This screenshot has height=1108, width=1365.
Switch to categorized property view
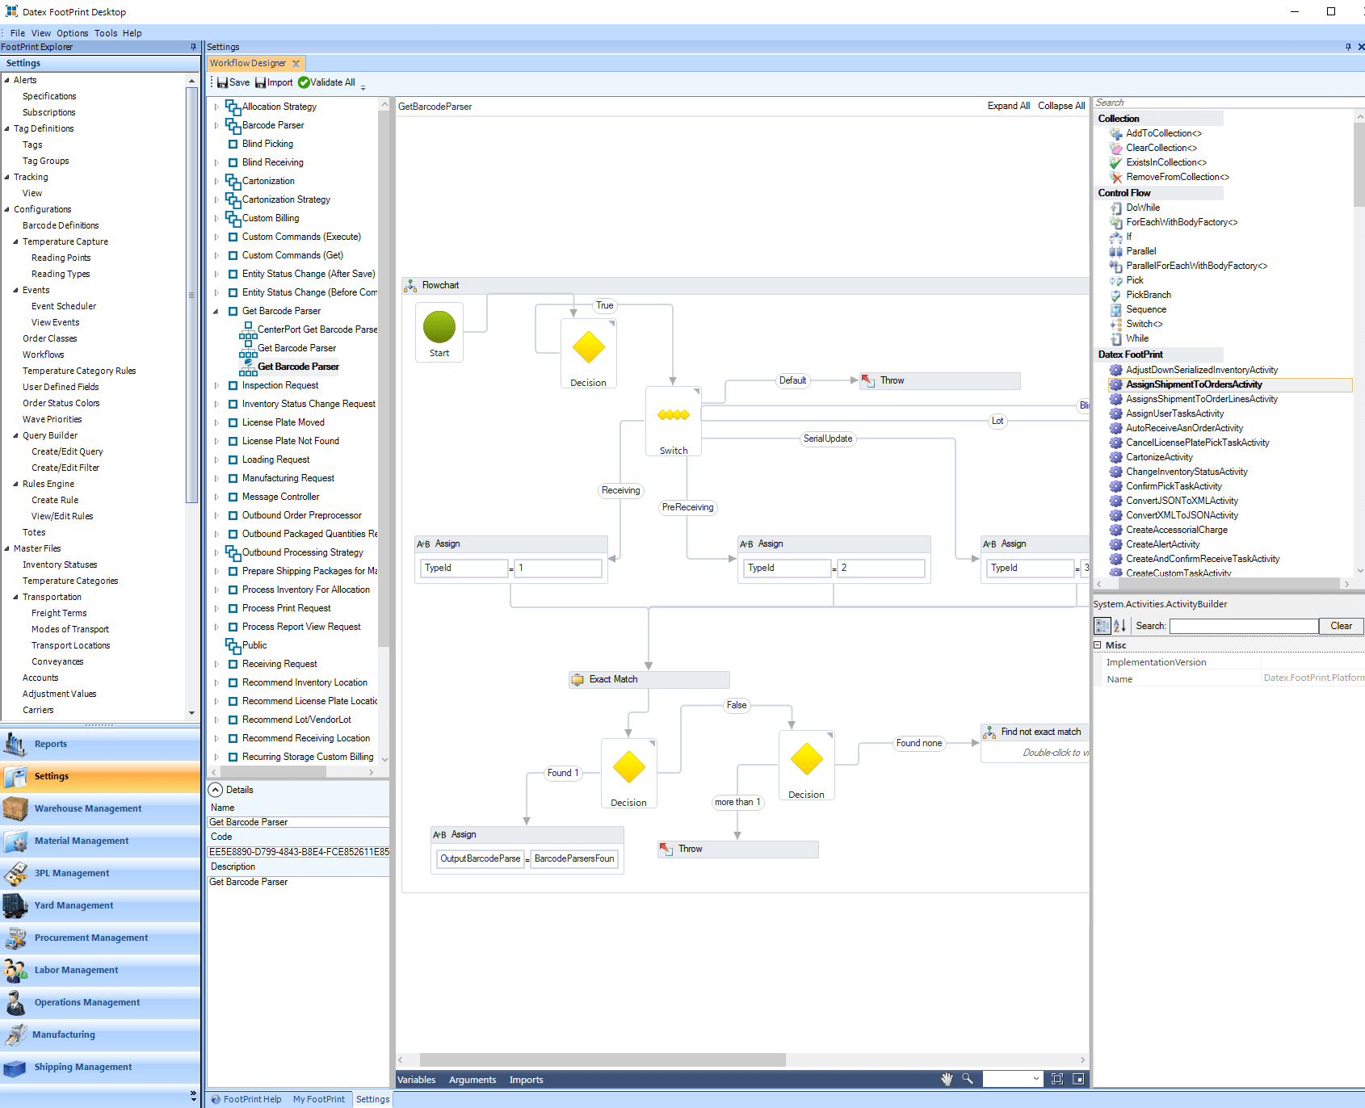tap(1102, 626)
